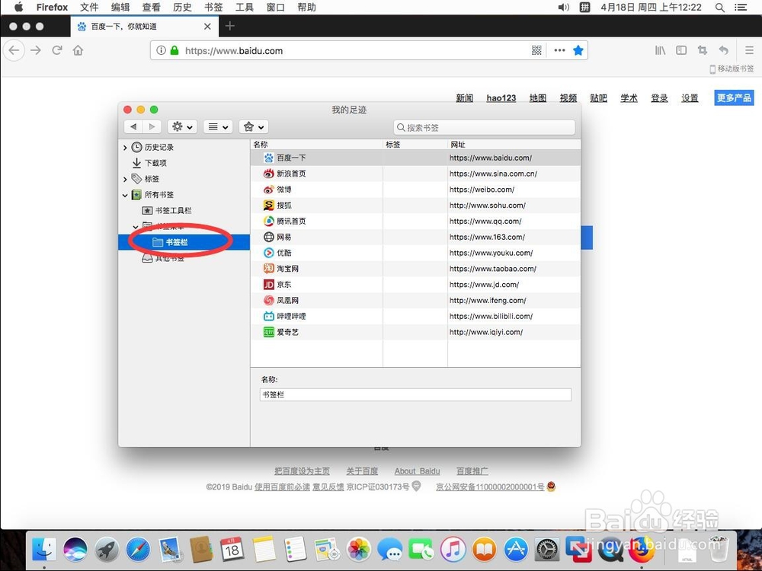The width and height of the screenshot is (762, 571).
Task: Click the 搜索书签 search field
Action: click(x=484, y=127)
